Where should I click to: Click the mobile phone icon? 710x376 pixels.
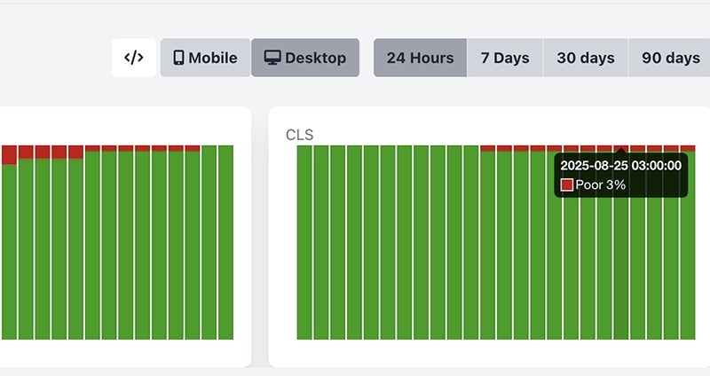[x=179, y=58]
